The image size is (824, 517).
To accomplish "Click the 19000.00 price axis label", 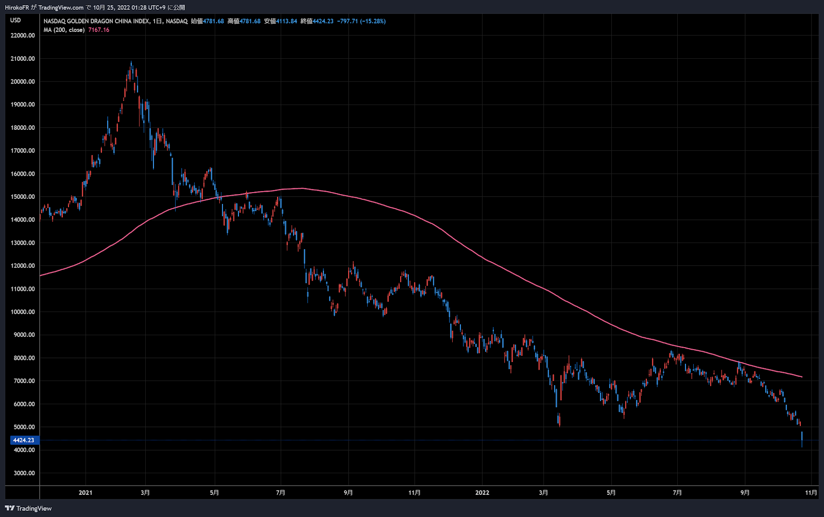I will click(23, 105).
